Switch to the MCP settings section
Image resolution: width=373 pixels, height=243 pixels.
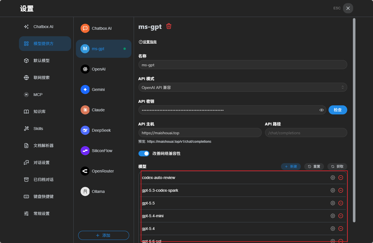click(45, 95)
